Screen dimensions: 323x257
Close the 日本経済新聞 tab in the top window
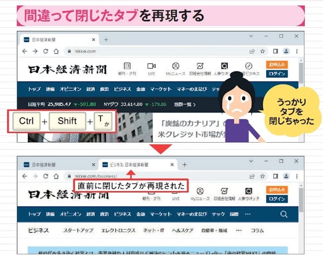[x=94, y=39]
